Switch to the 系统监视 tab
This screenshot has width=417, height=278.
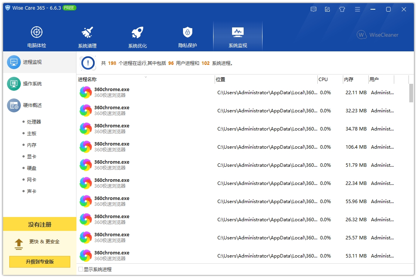(x=237, y=37)
